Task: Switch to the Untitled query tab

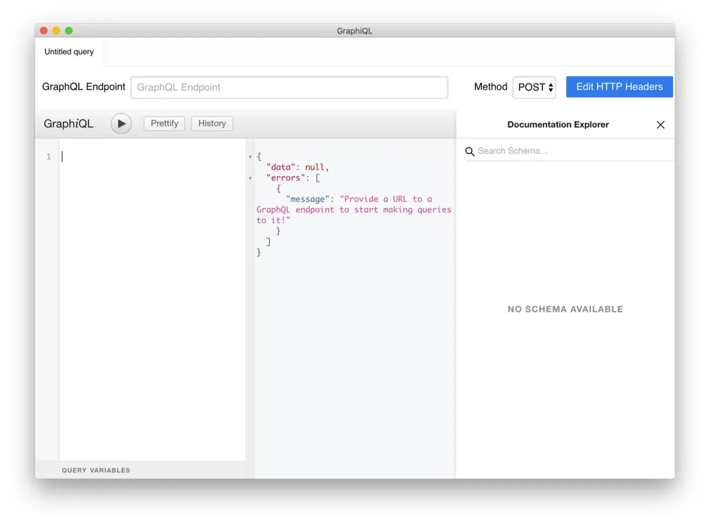Action: coord(68,51)
